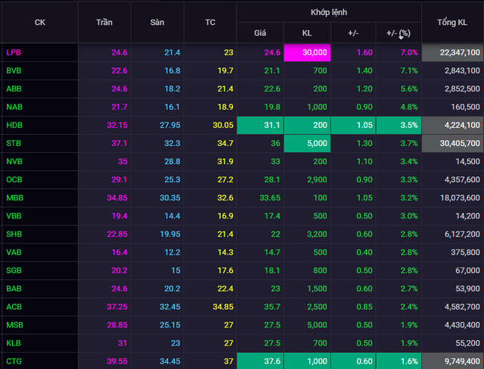
Task: Click the Giá sub-column header
Action: point(260,33)
